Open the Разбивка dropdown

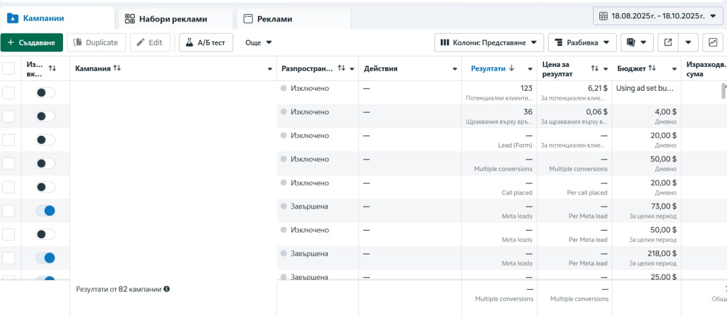582,43
